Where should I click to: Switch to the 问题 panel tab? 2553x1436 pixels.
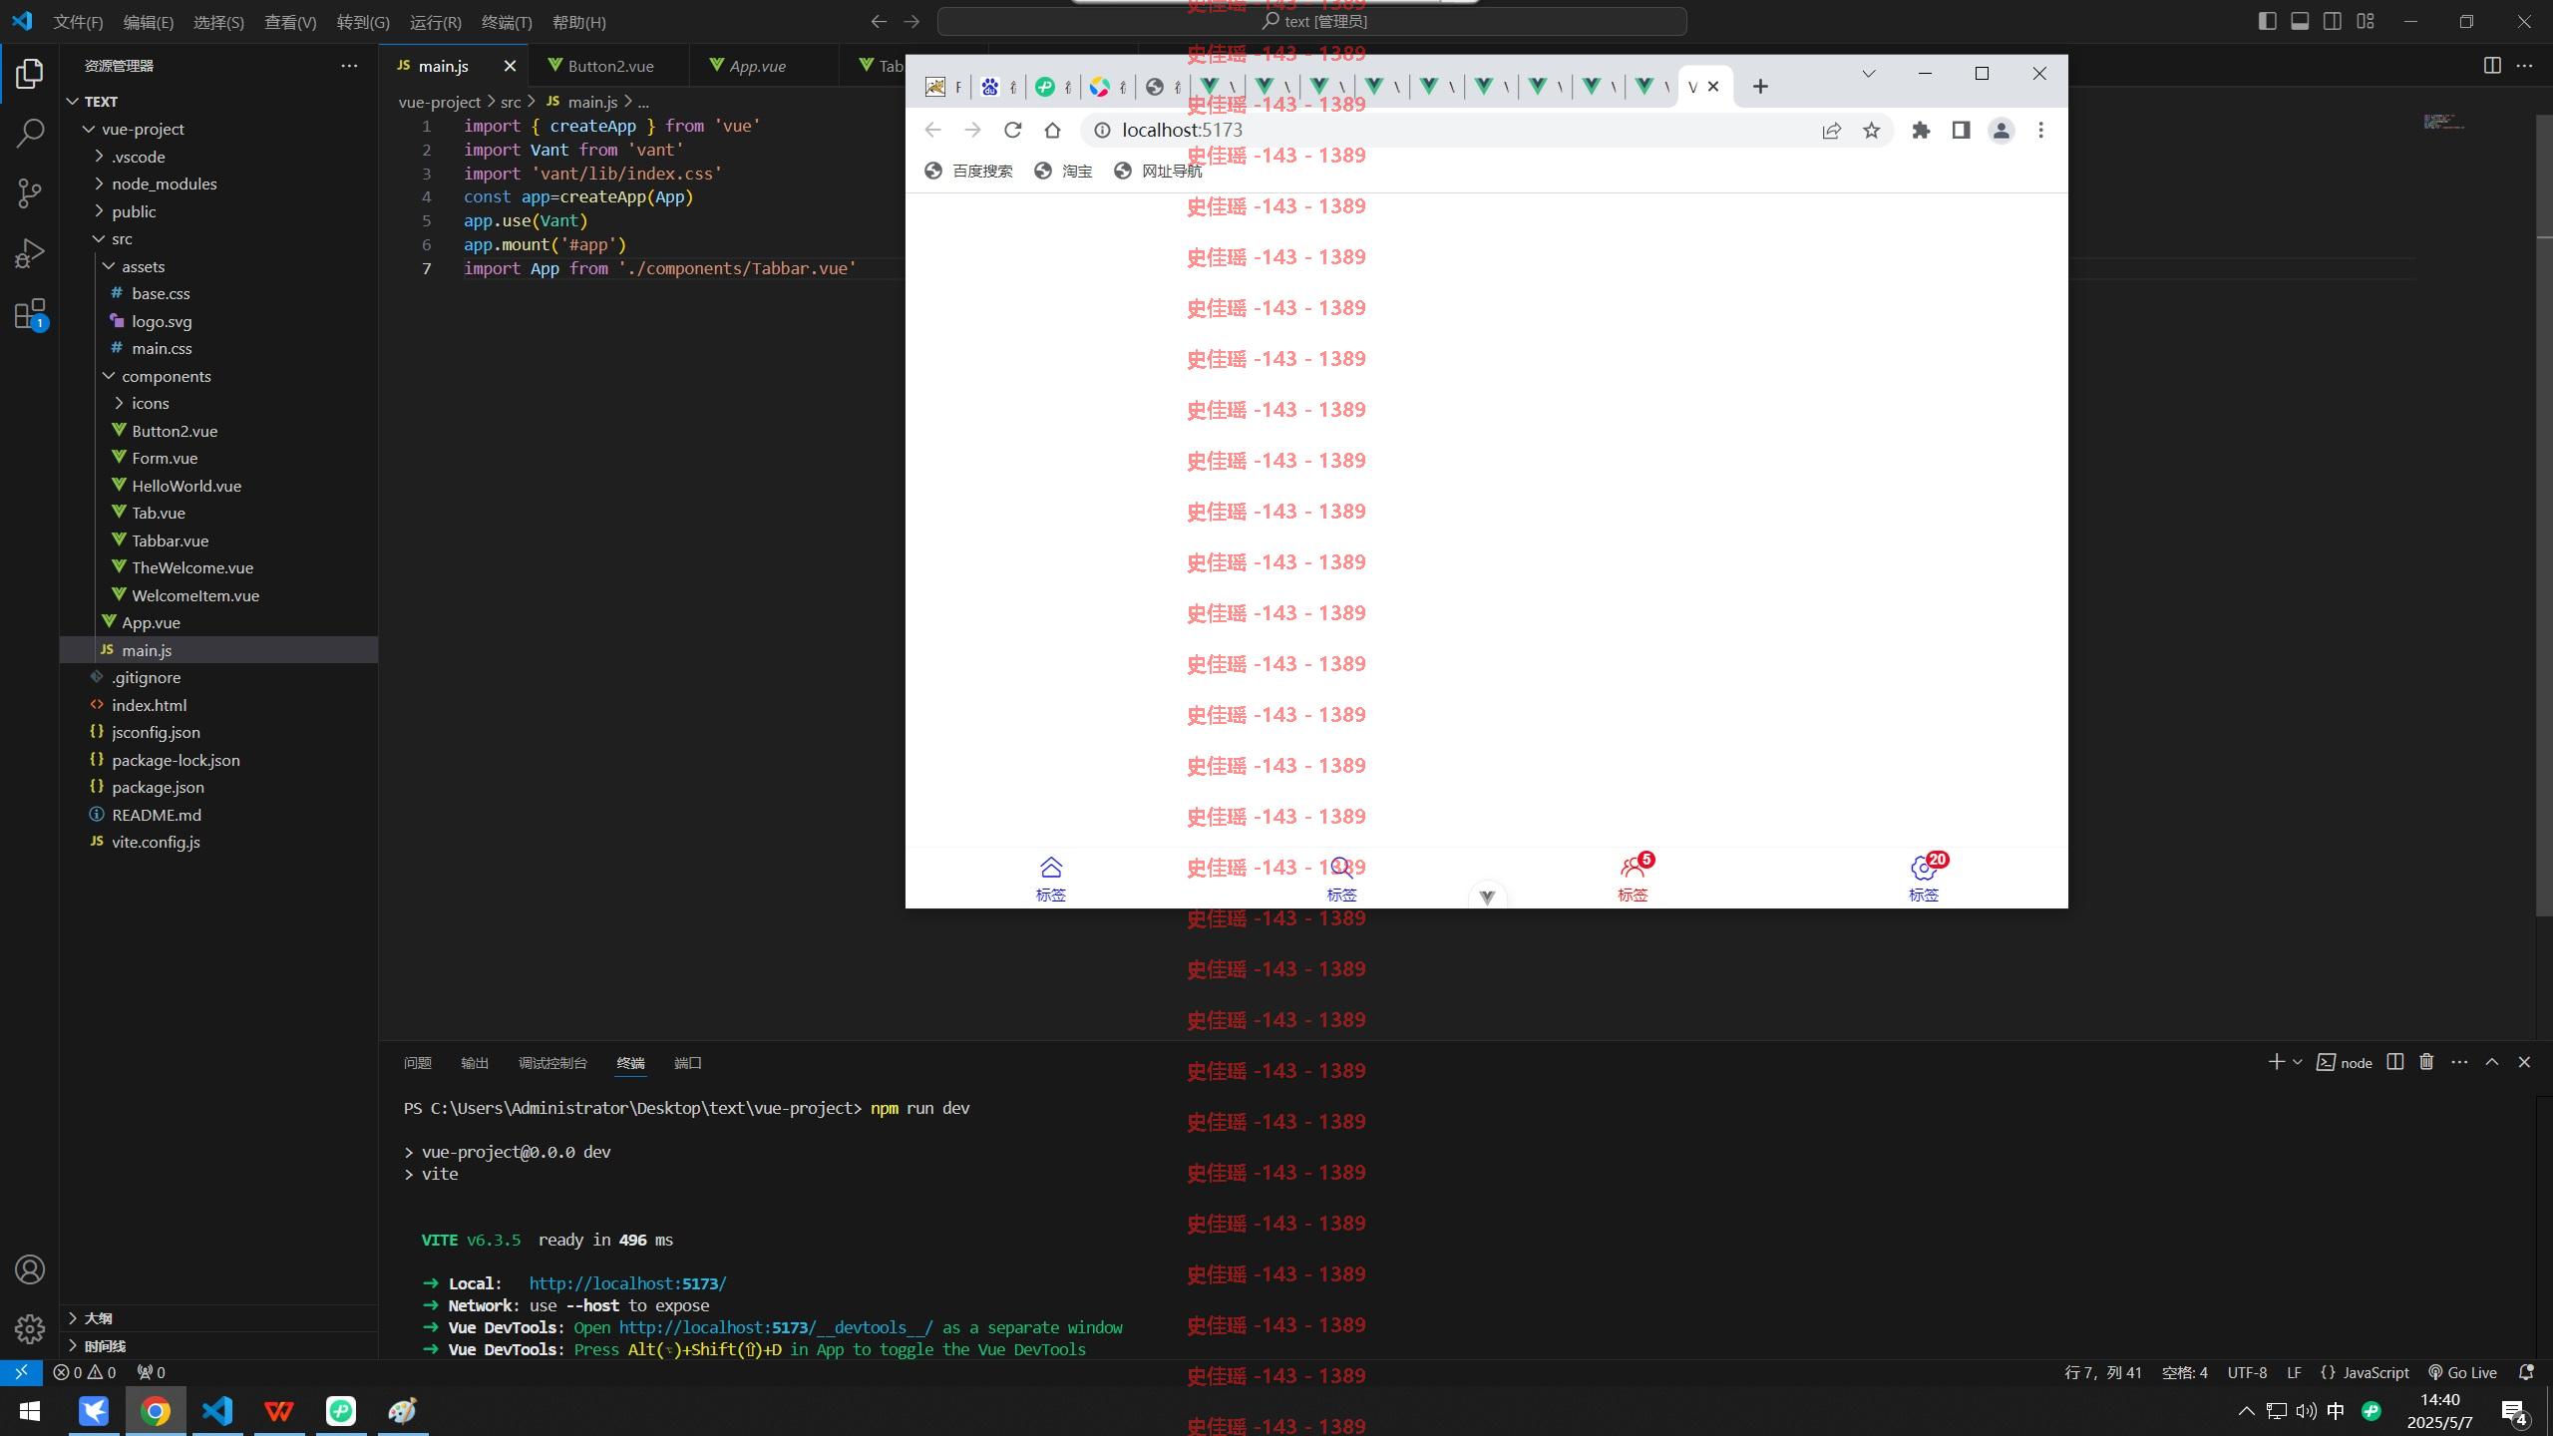tap(417, 1063)
